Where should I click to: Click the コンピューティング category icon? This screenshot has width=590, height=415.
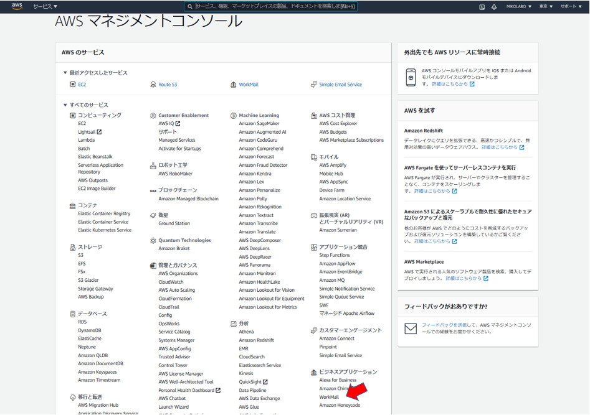pos(73,115)
